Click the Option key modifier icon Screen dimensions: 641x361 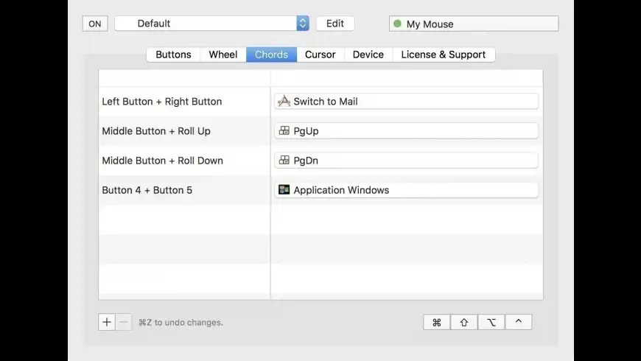click(491, 322)
